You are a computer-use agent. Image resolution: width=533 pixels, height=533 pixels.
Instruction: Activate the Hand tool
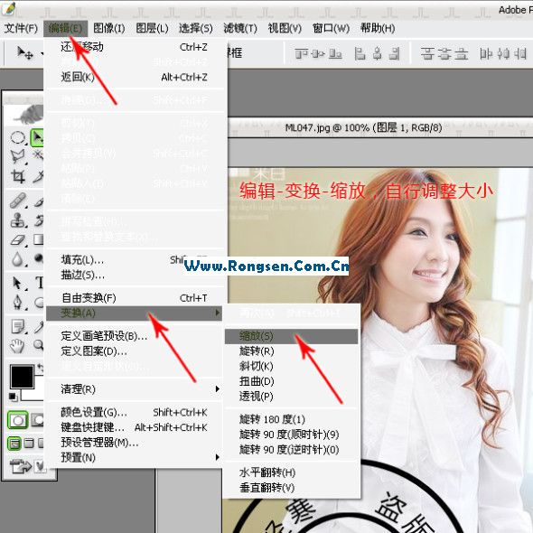[x=17, y=346]
